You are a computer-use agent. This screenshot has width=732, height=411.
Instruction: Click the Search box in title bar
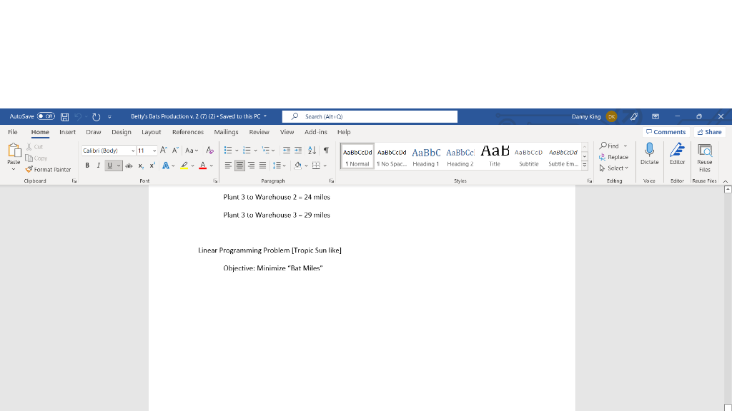point(370,116)
